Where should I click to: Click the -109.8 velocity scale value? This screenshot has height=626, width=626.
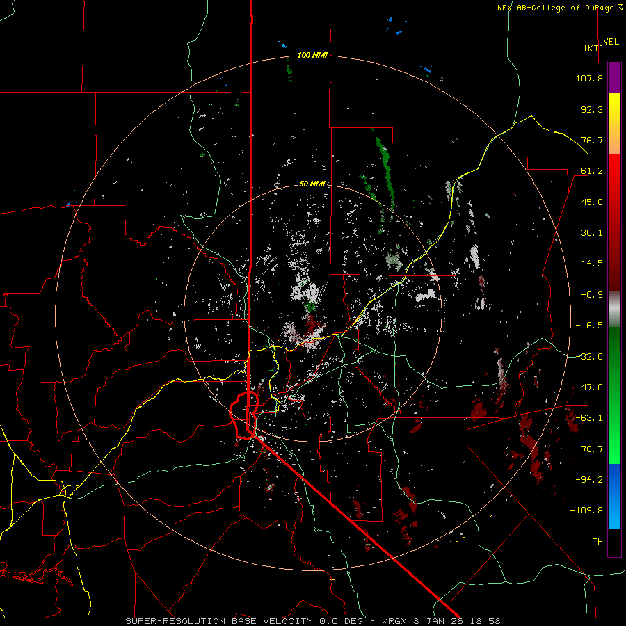pyautogui.click(x=586, y=511)
